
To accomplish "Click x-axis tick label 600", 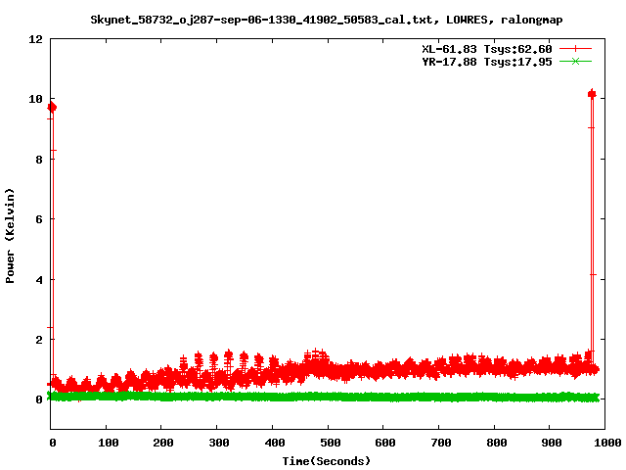I will click(385, 443).
